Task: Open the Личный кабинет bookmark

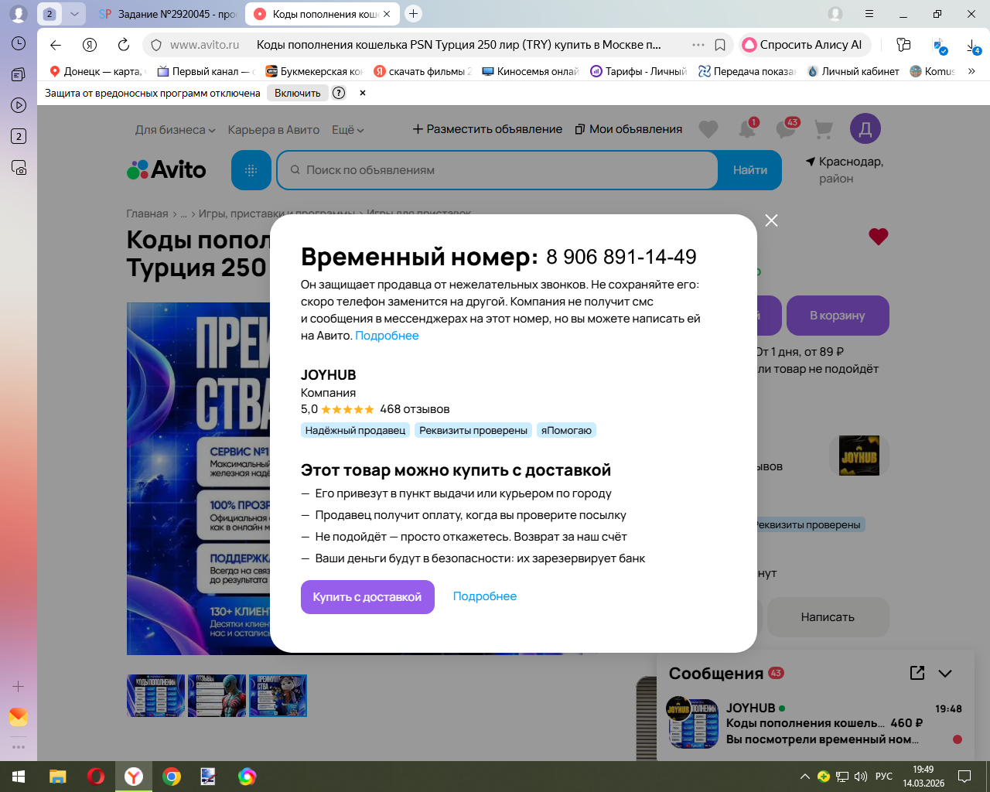Action: click(x=853, y=71)
